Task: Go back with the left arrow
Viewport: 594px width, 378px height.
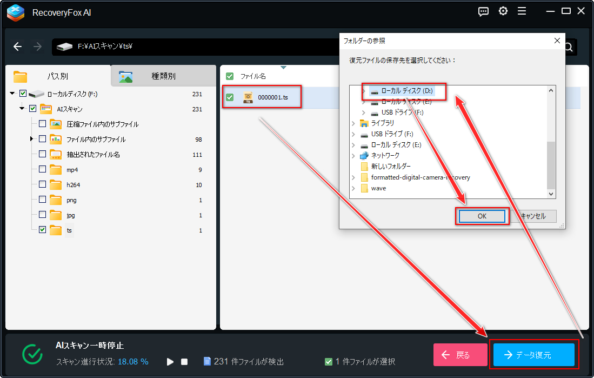Action: [x=17, y=47]
